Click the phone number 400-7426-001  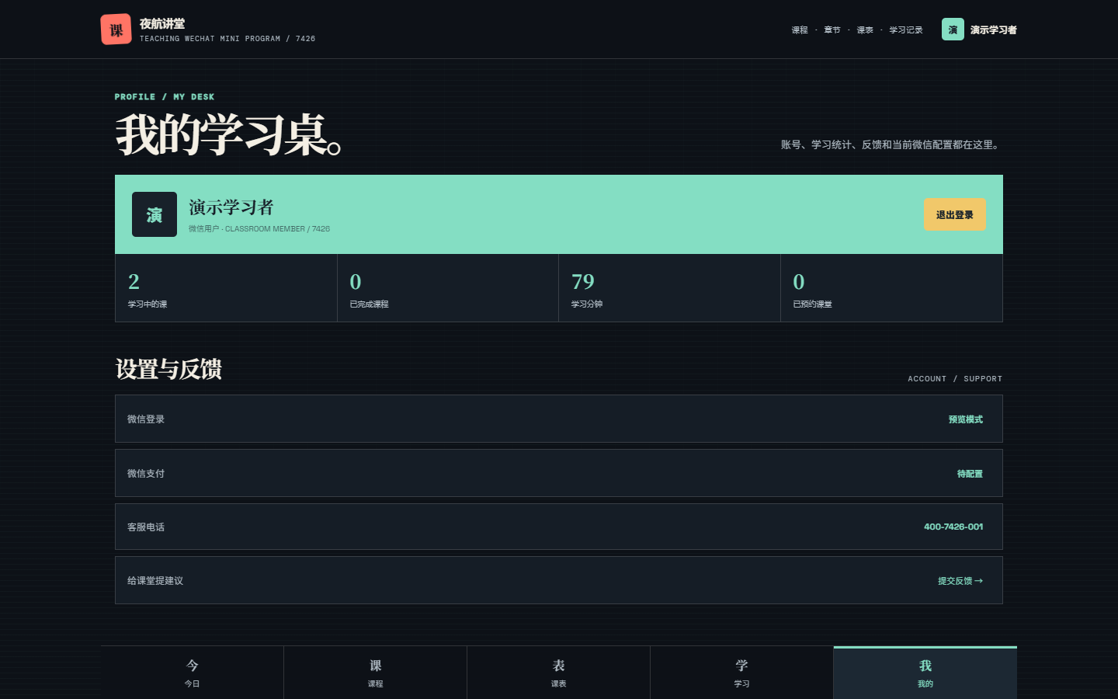point(953,527)
